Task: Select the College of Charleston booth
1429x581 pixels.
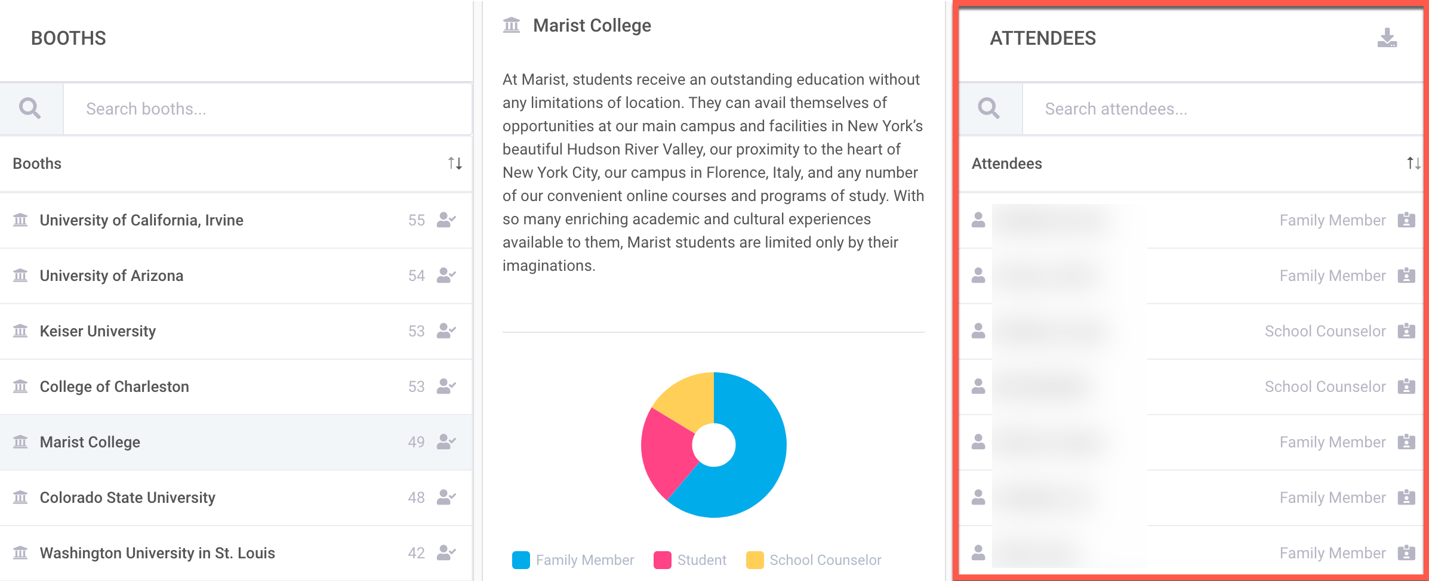Action: pyautogui.click(x=115, y=387)
